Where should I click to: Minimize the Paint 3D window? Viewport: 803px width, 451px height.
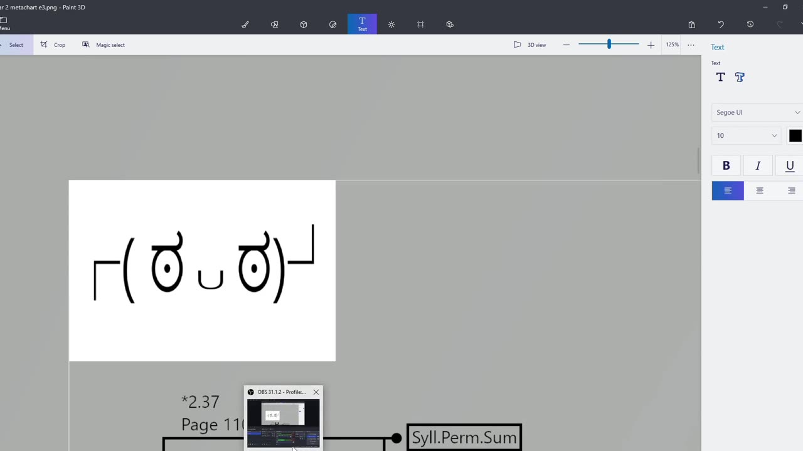(x=765, y=7)
